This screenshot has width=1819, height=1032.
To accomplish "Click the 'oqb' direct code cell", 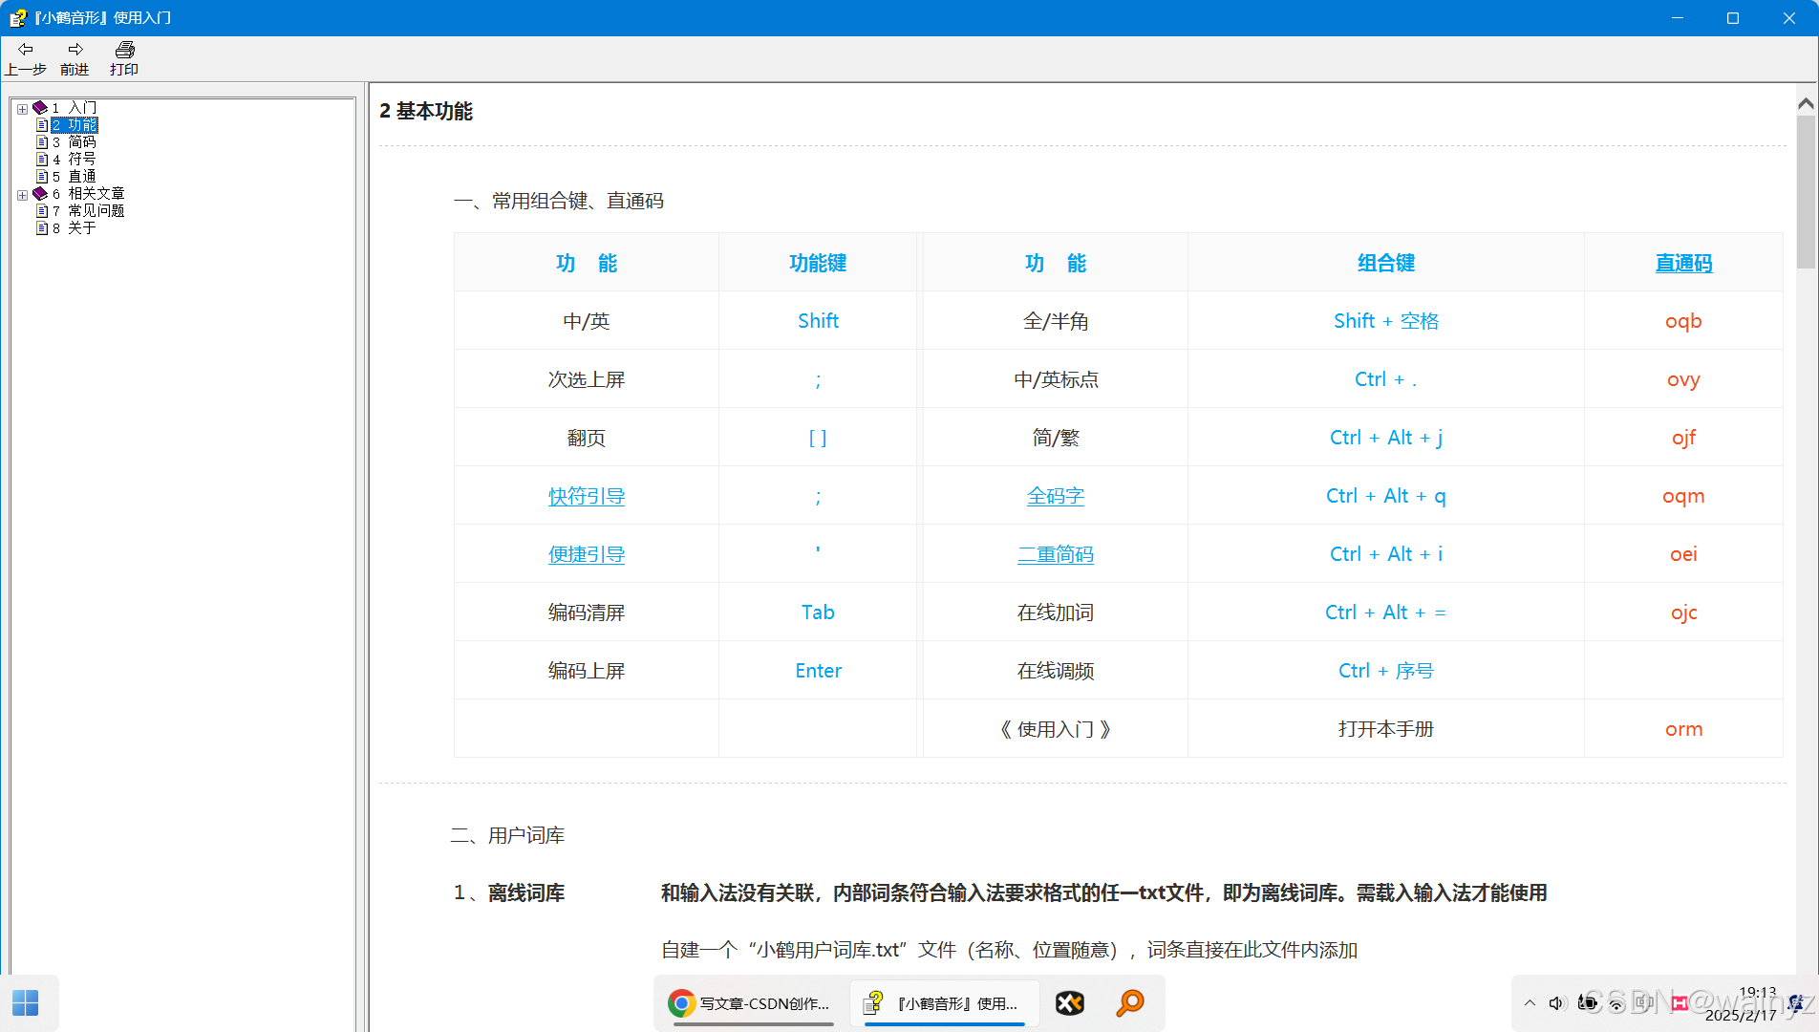I will click(x=1683, y=321).
